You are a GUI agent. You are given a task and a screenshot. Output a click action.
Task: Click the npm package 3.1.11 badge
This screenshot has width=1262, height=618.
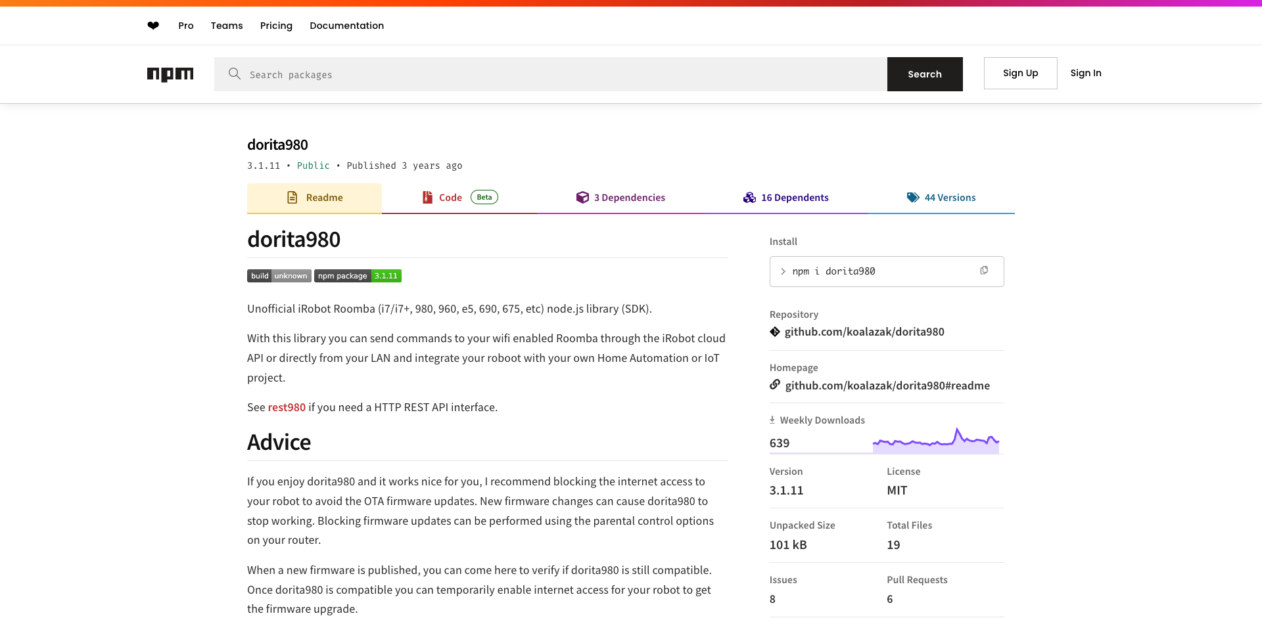(358, 276)
